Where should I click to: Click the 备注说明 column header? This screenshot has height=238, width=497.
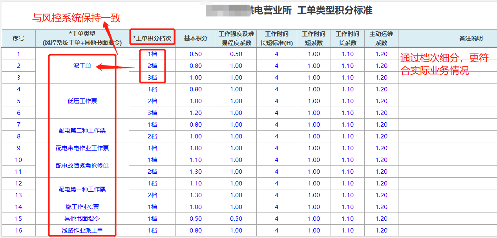tap(471, 38)
